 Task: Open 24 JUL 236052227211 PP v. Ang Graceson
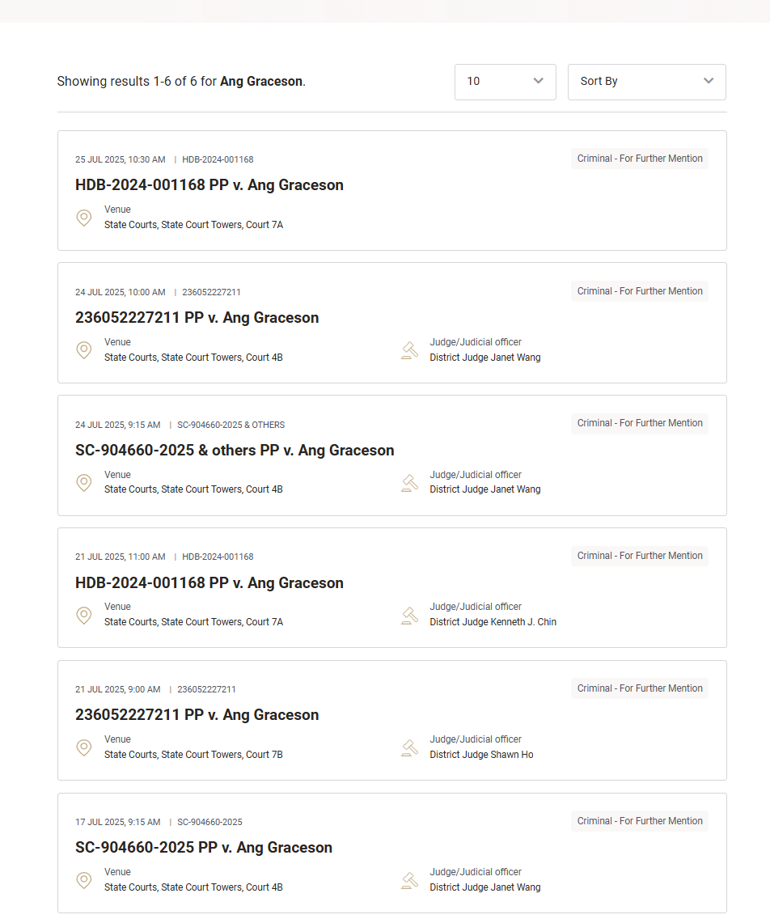197,317
